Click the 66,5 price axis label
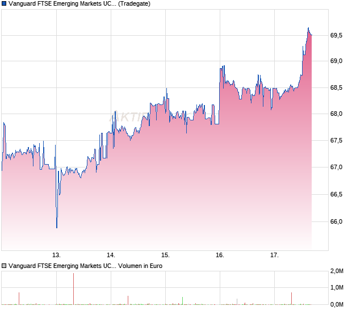 [336, 194]
